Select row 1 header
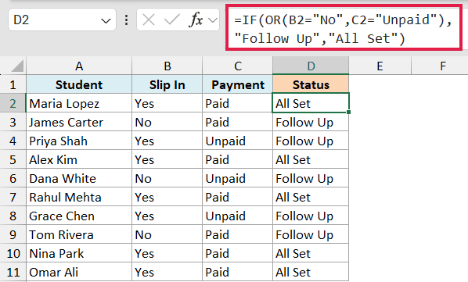 (x=13, y=84)
